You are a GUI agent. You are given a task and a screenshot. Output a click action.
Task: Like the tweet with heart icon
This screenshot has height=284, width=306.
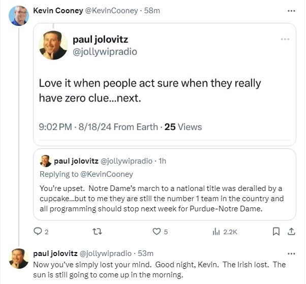pyautogui.click(x=157, y=231)
